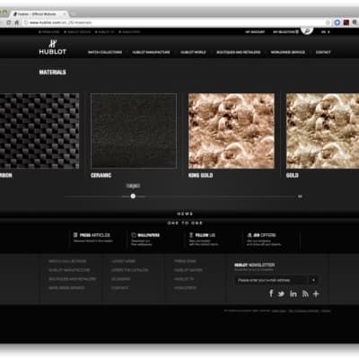The height and width of the screenshot is (358, 359).
Task: Open Boutiques and Retailers menu
Action: 239,52
